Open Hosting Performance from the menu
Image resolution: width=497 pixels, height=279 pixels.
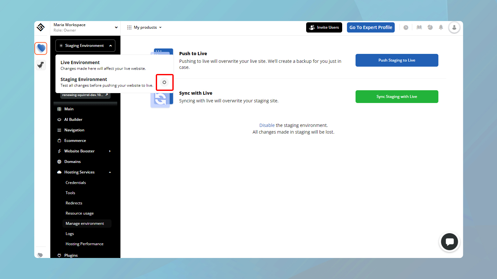pyautogui.click(x=84, y=244)
